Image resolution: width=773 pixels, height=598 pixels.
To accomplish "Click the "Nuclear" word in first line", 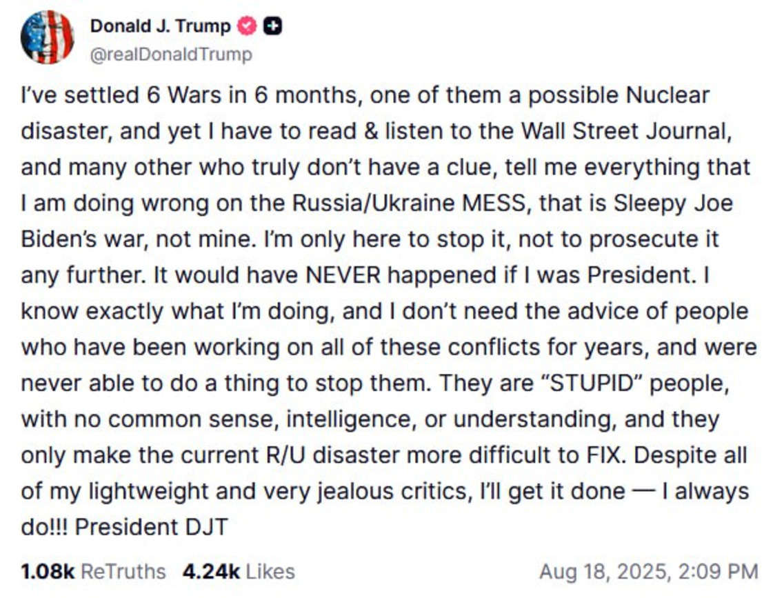I will [667, 95].
